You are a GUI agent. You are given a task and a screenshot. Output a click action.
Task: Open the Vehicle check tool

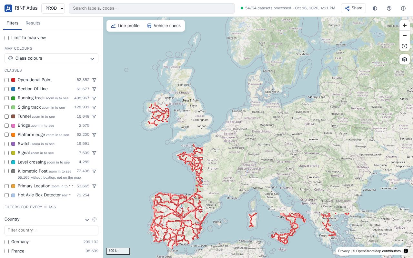pos(164,26)
